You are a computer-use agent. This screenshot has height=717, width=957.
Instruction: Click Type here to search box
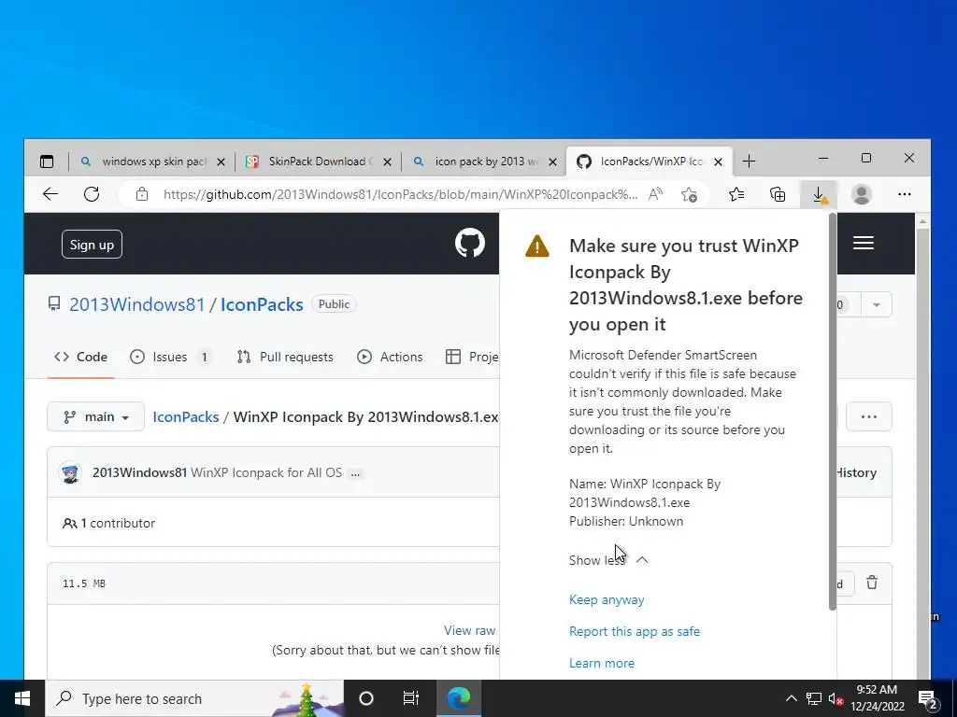(194, 698)
